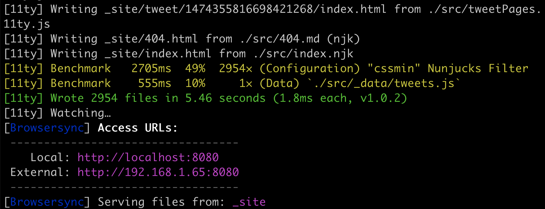
Task: Click the "cssmin" filter name
Action: tap(394, 68)
